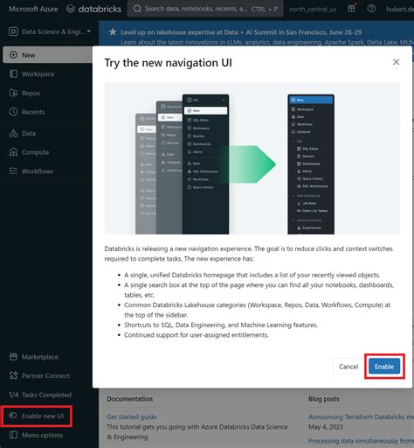The image size is (414, 448).
Task: Click the navigation UI preview illustration
Action: click(252, 158)
